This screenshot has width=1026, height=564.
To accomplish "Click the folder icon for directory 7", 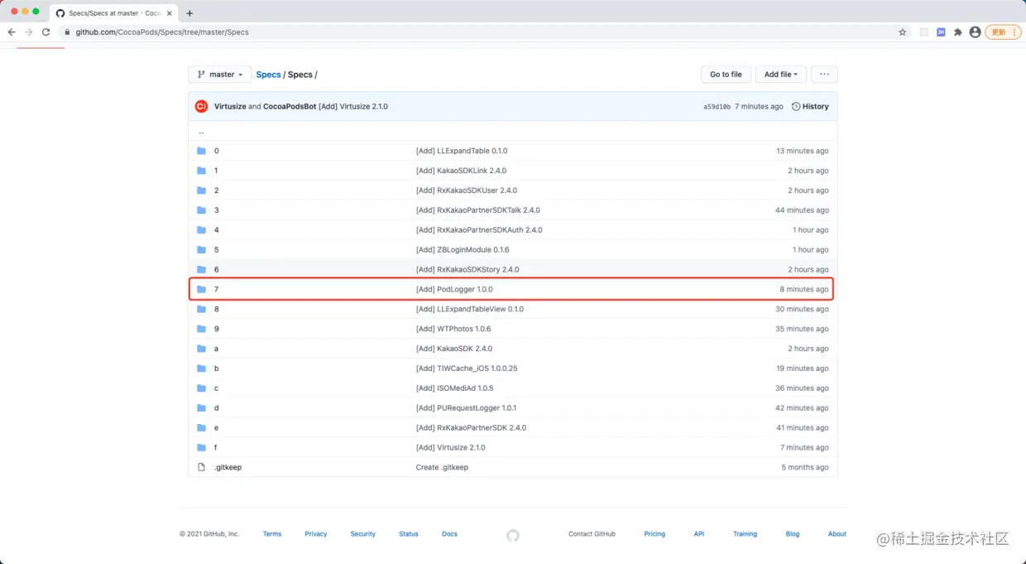I will click(x=201, y=289).
